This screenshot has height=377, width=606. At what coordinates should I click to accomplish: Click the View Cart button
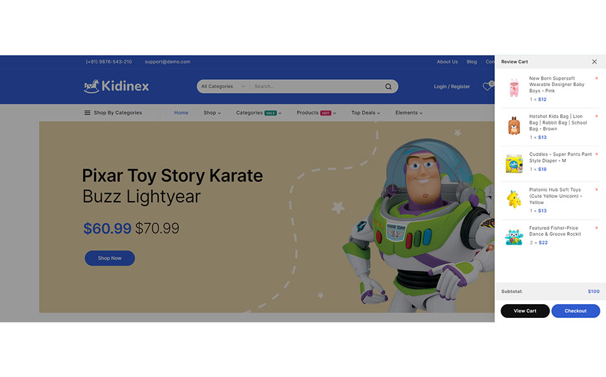(525, 311)
